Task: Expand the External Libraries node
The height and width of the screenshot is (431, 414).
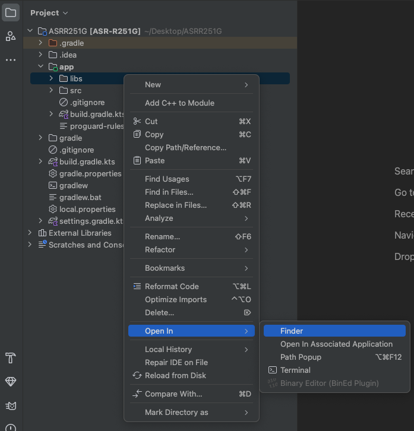Action: 30,233
